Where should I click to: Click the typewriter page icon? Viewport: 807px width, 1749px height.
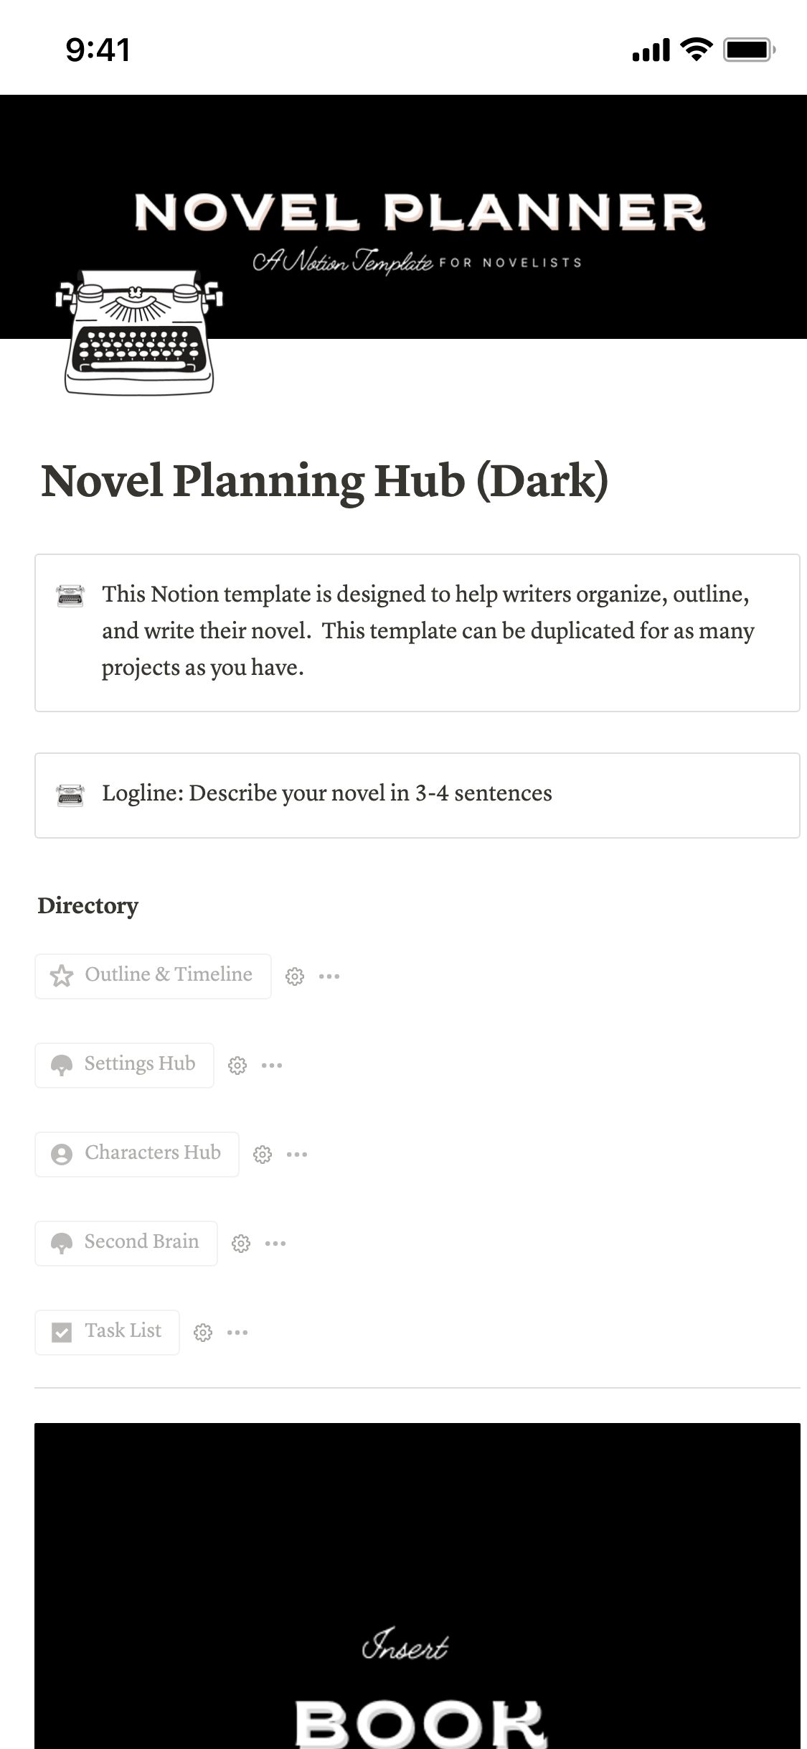pyautogui.click(x=139, y=332)
